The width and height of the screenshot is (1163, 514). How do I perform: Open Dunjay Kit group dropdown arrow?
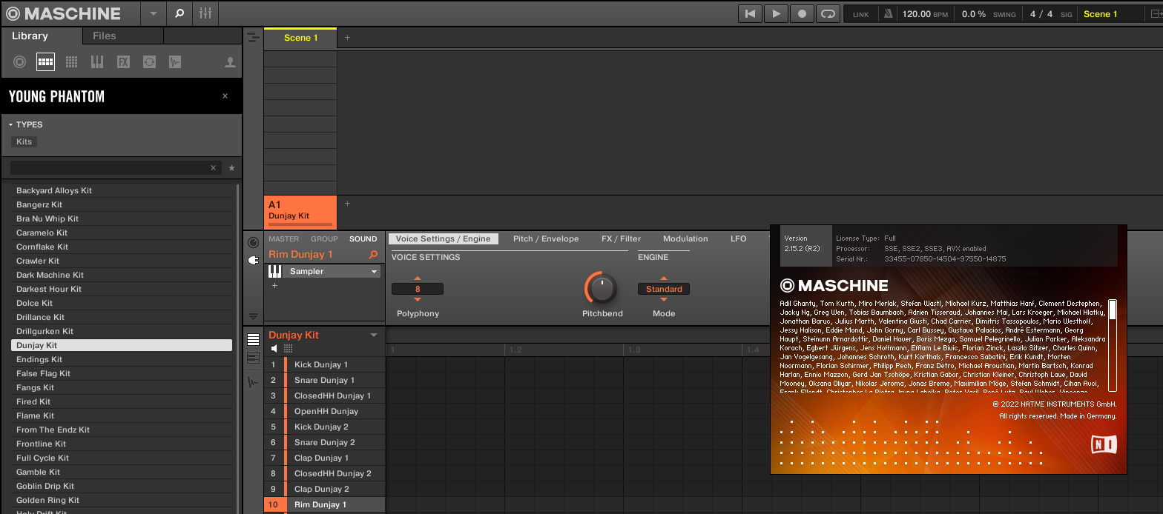coord(374,336)
